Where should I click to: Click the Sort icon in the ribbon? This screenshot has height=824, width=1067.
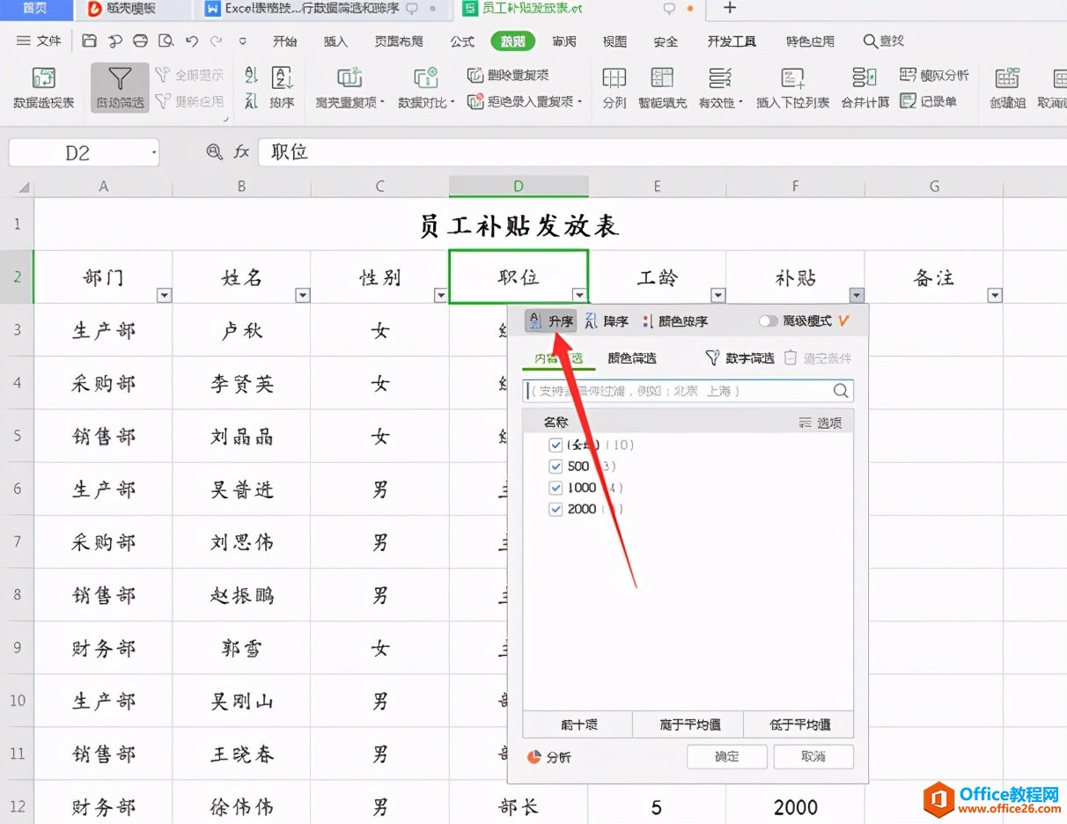pos(282,78)
